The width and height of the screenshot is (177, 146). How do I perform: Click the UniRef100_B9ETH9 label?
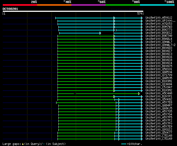click(x=159, y=36)
